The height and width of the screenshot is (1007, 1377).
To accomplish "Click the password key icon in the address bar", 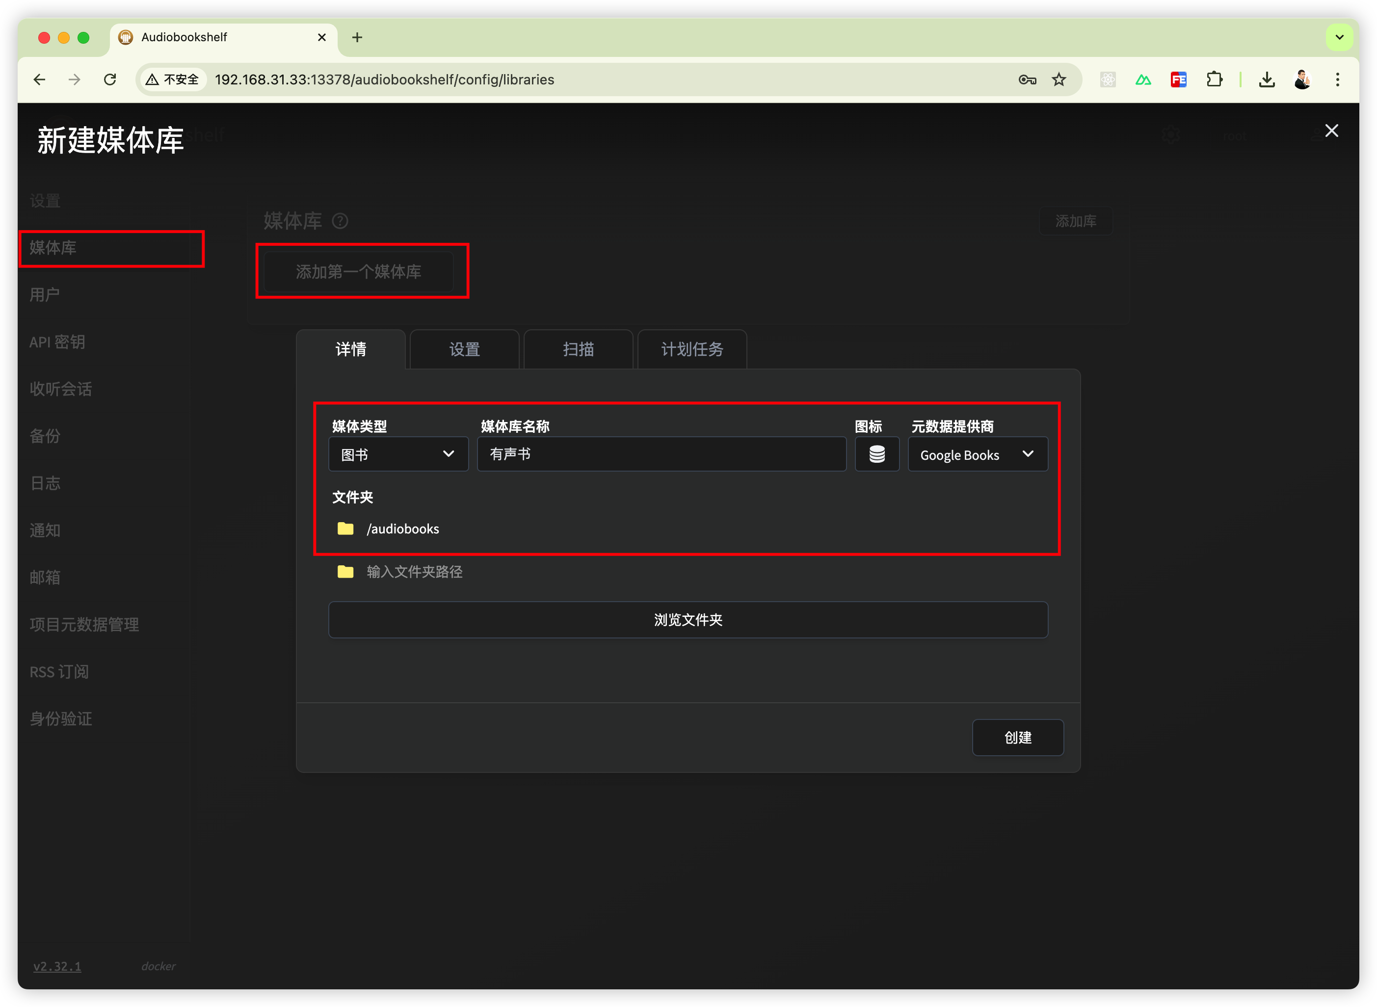I will tap(1027, 80).
